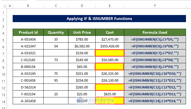Select cell with product A-032145
This screenshot has width=191, height=109.
coord(28,73)
